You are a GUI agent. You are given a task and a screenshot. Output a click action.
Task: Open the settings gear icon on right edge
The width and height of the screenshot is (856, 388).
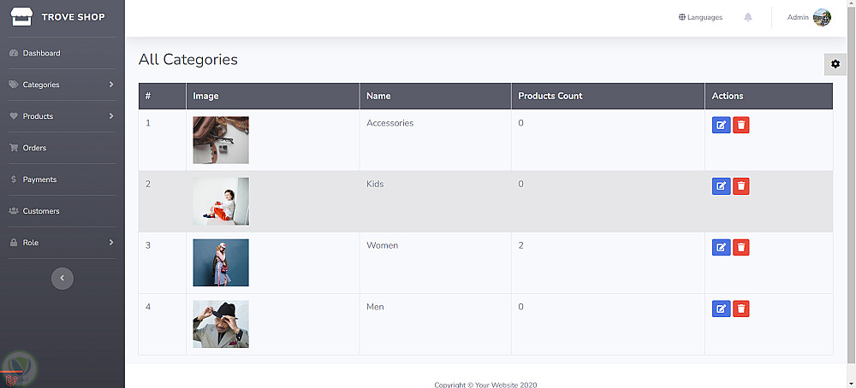click(835, 64)
